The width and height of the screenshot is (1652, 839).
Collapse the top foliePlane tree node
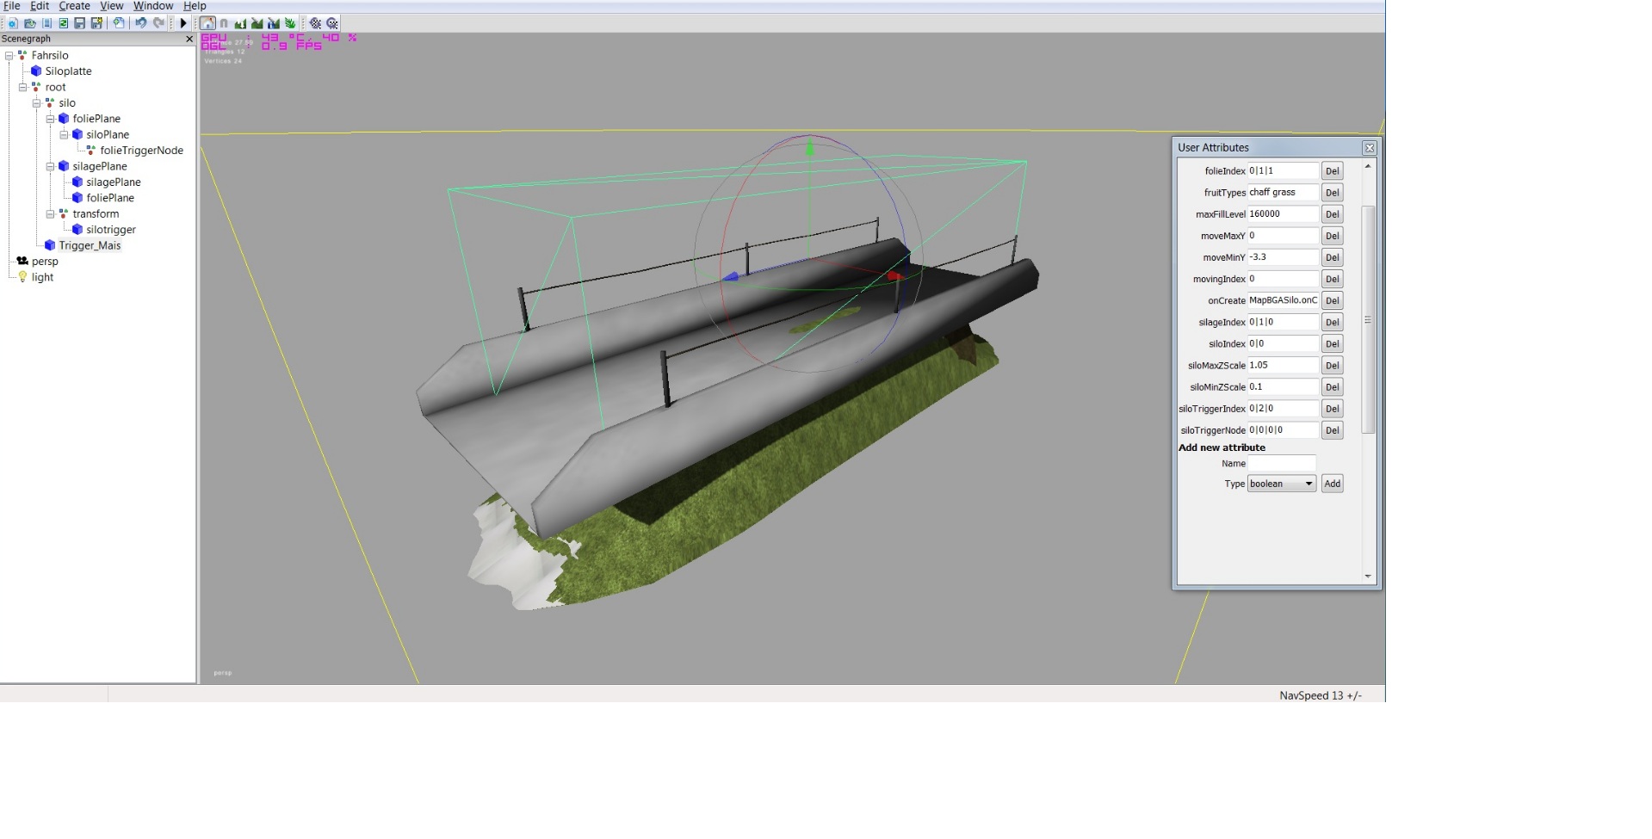point(51,119)
